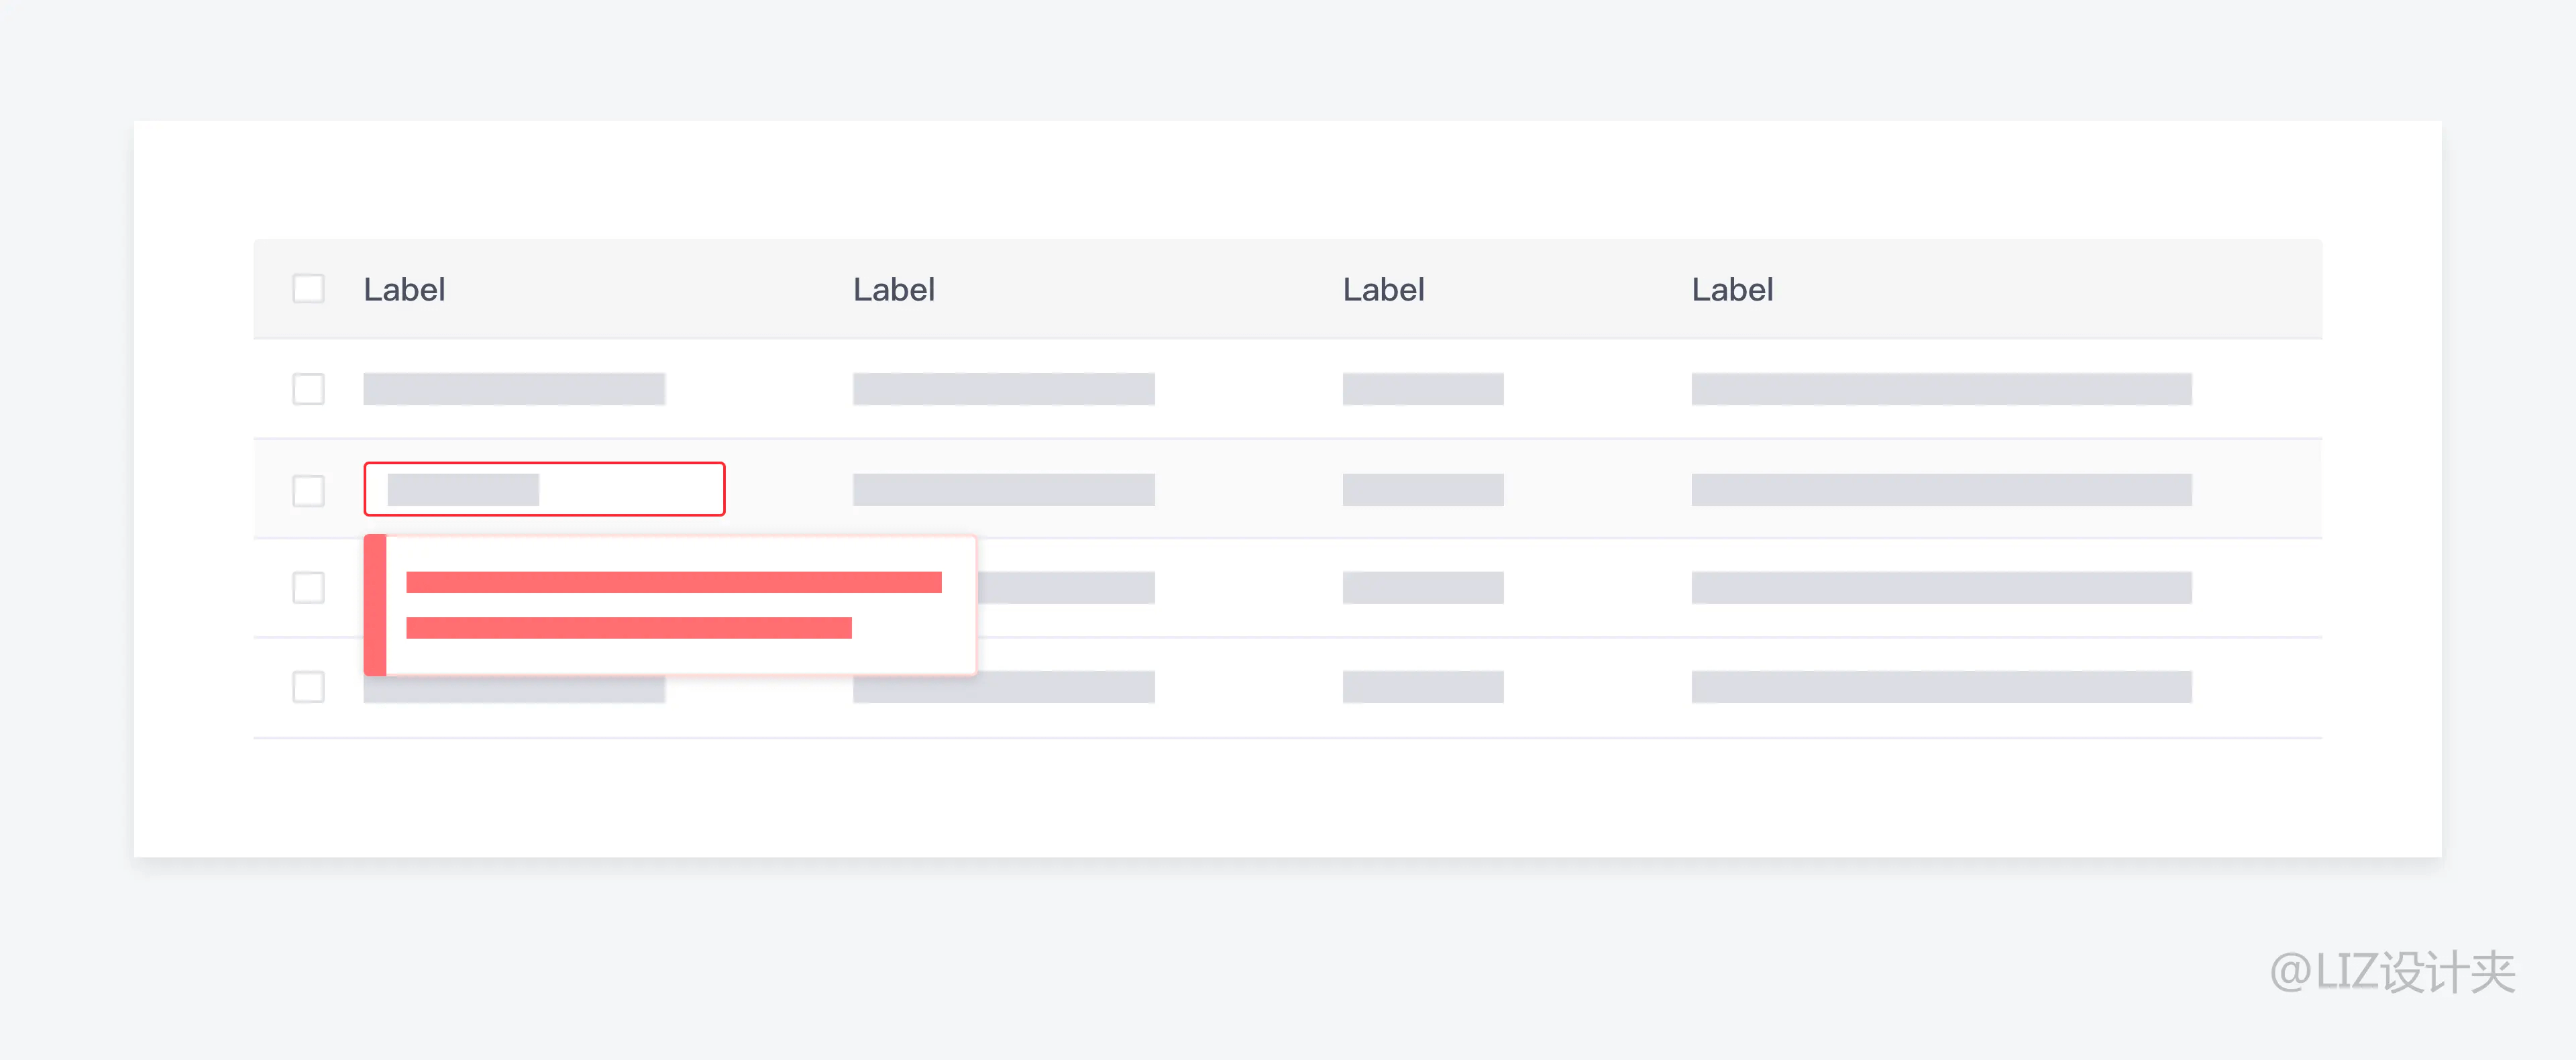
Task: Click the second row's second column cell
Action: coord(1003,490)
